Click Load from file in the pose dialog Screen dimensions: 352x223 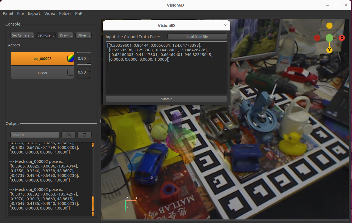(197, 37)
